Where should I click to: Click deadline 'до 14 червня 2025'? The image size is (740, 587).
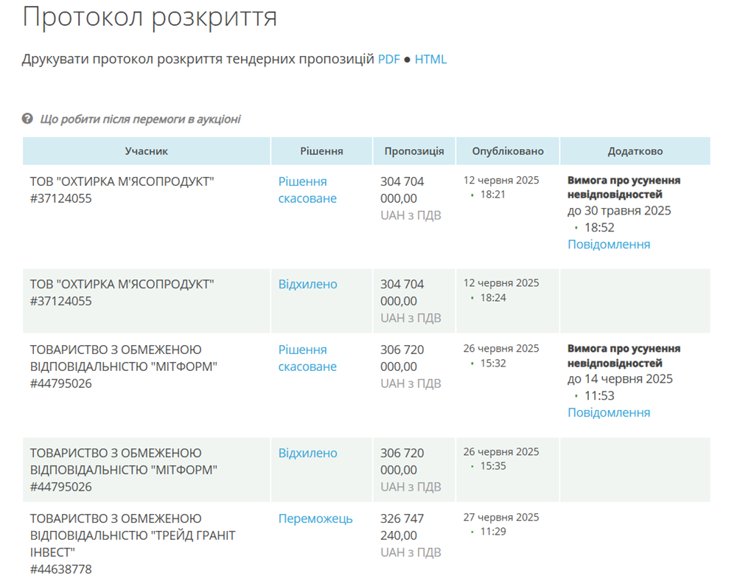(620, 379)
